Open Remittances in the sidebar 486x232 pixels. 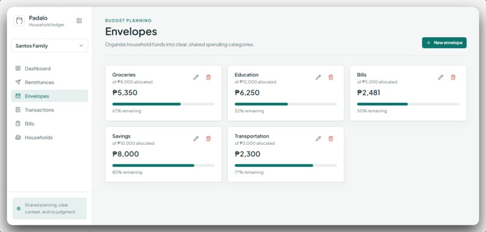49,82
